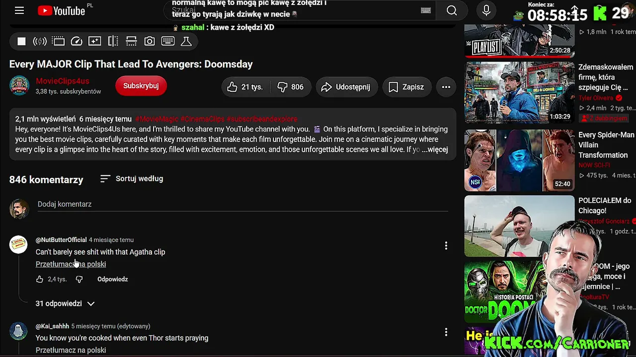The image size is (636, 357).
Task: Click the '3,38 tys. subskrybentów' subscriber count
Action: [68, 92]
